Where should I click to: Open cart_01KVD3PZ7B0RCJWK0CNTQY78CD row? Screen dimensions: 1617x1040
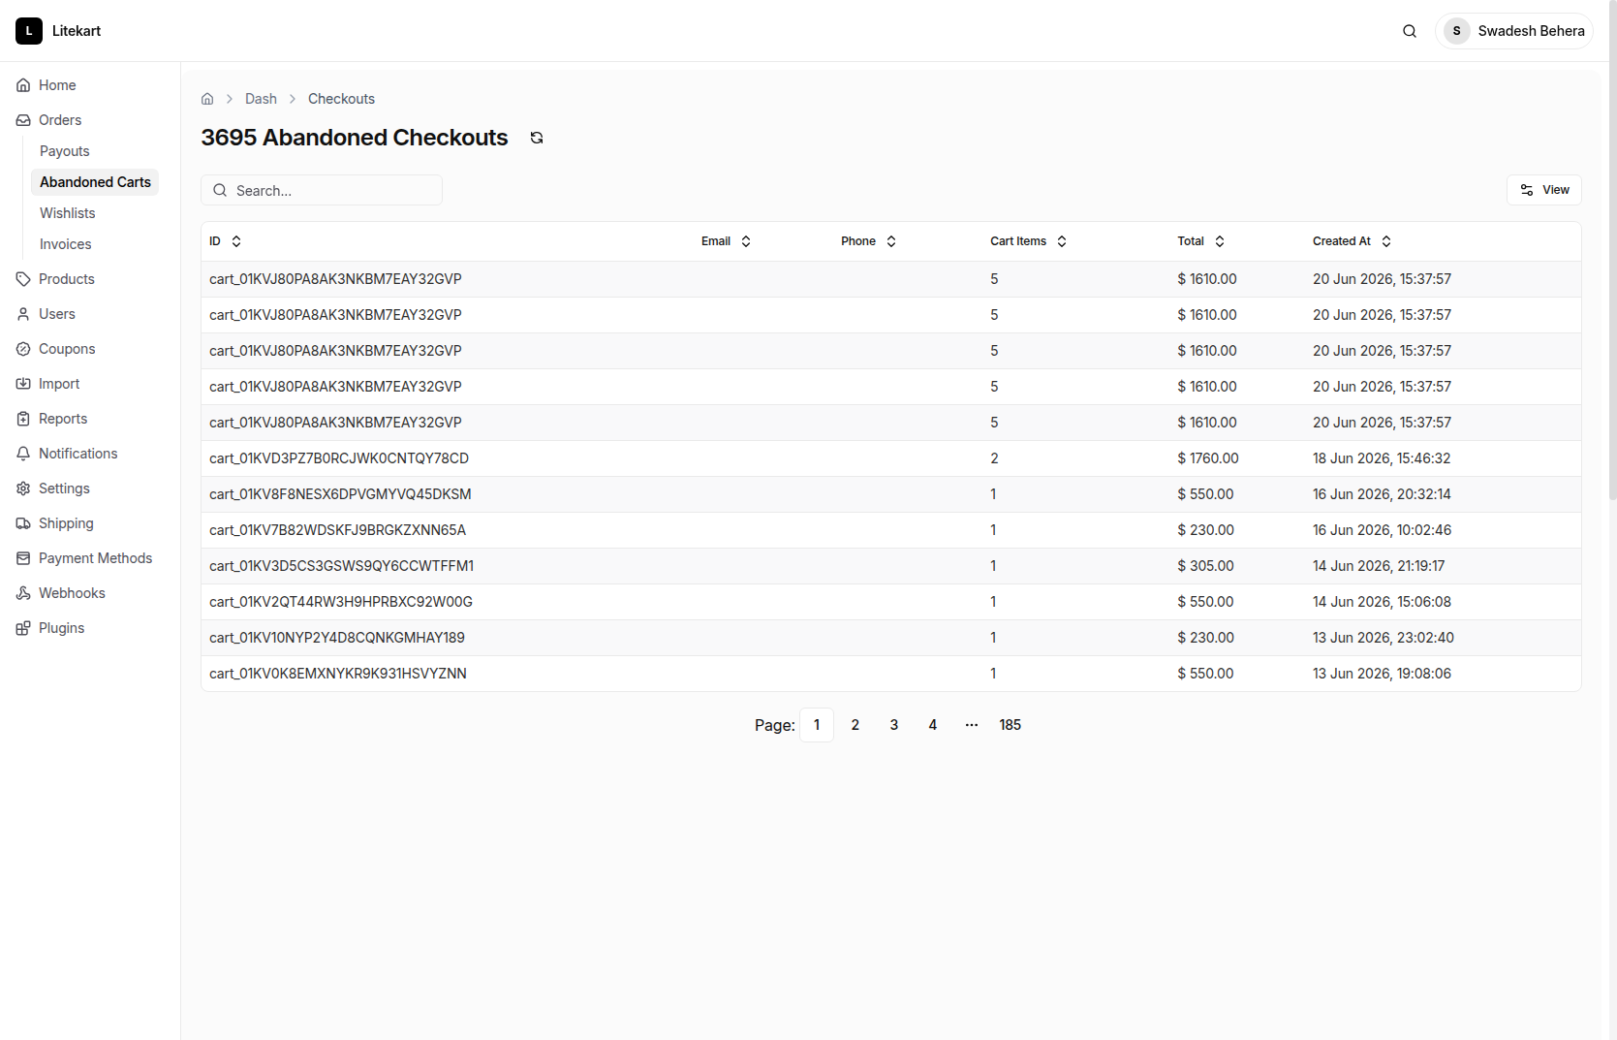(x=891, y=458)
